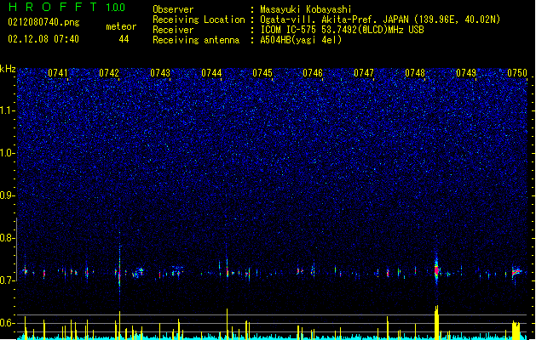Viewport: 536px width, 340px height.
Task: Click the HROFFT 1.0.0 title text
Action: 67,7
